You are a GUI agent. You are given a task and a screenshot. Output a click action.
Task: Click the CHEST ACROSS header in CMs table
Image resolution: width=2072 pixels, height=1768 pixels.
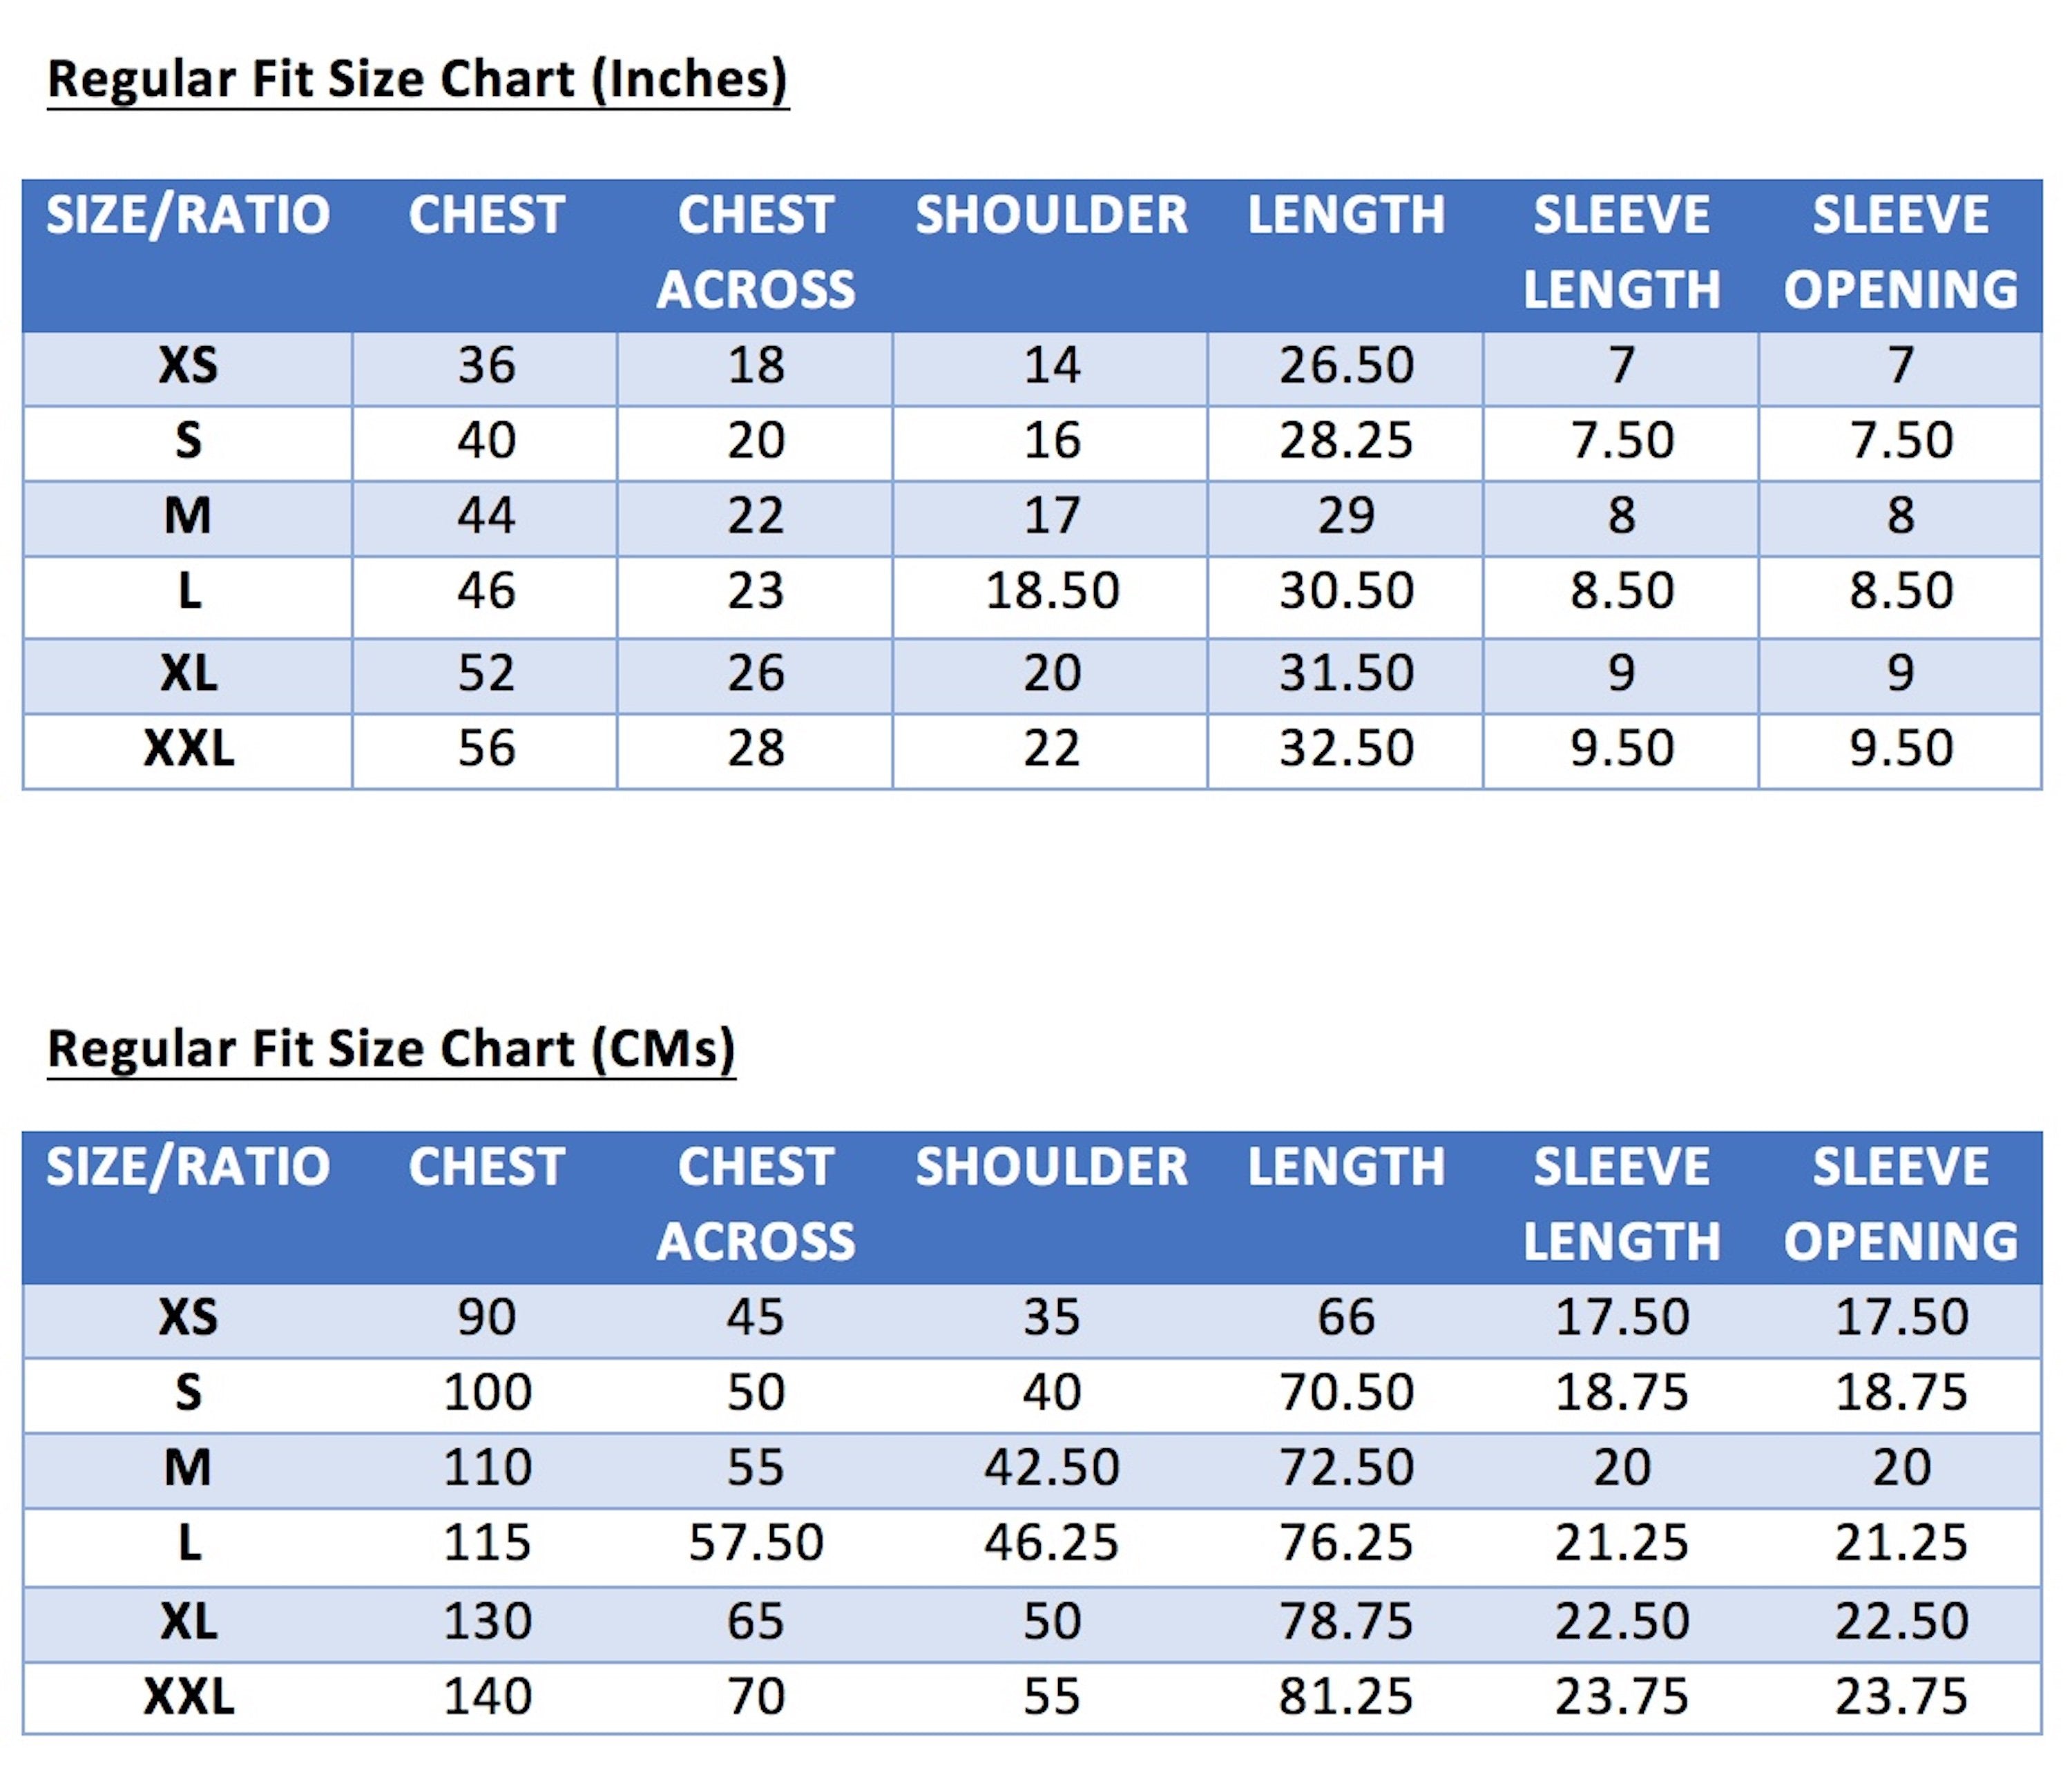[x=756, y=1204]
